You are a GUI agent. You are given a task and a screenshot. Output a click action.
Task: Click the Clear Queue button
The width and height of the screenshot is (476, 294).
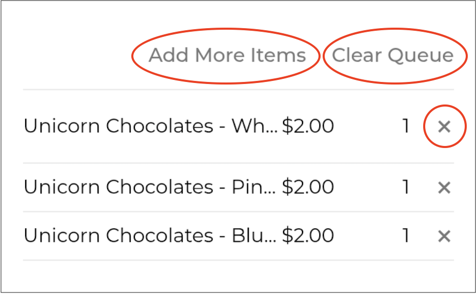pos(393,55)
